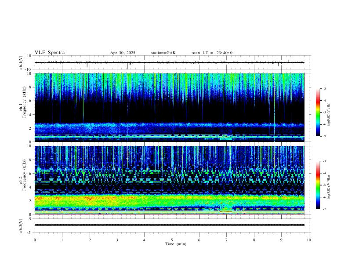The image size is (348, 269).
Task: Click upper colorbar '-3' tick label
Action: click(x=324, y=89)
